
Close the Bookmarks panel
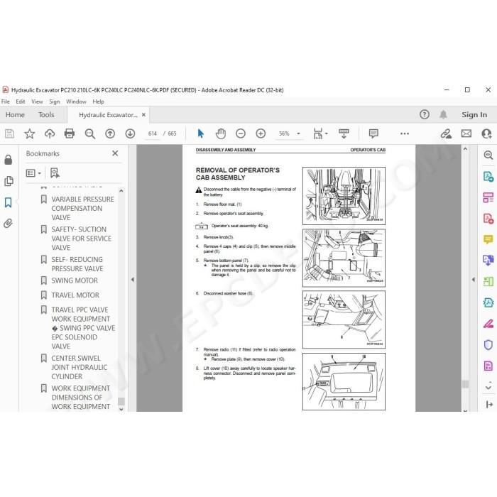coord(115,153)
